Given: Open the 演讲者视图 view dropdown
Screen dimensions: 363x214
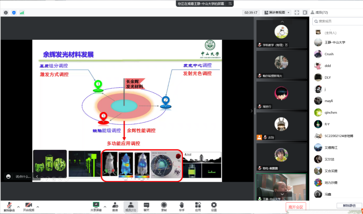Looking at the screenshot, I should (x=277, y=12).
